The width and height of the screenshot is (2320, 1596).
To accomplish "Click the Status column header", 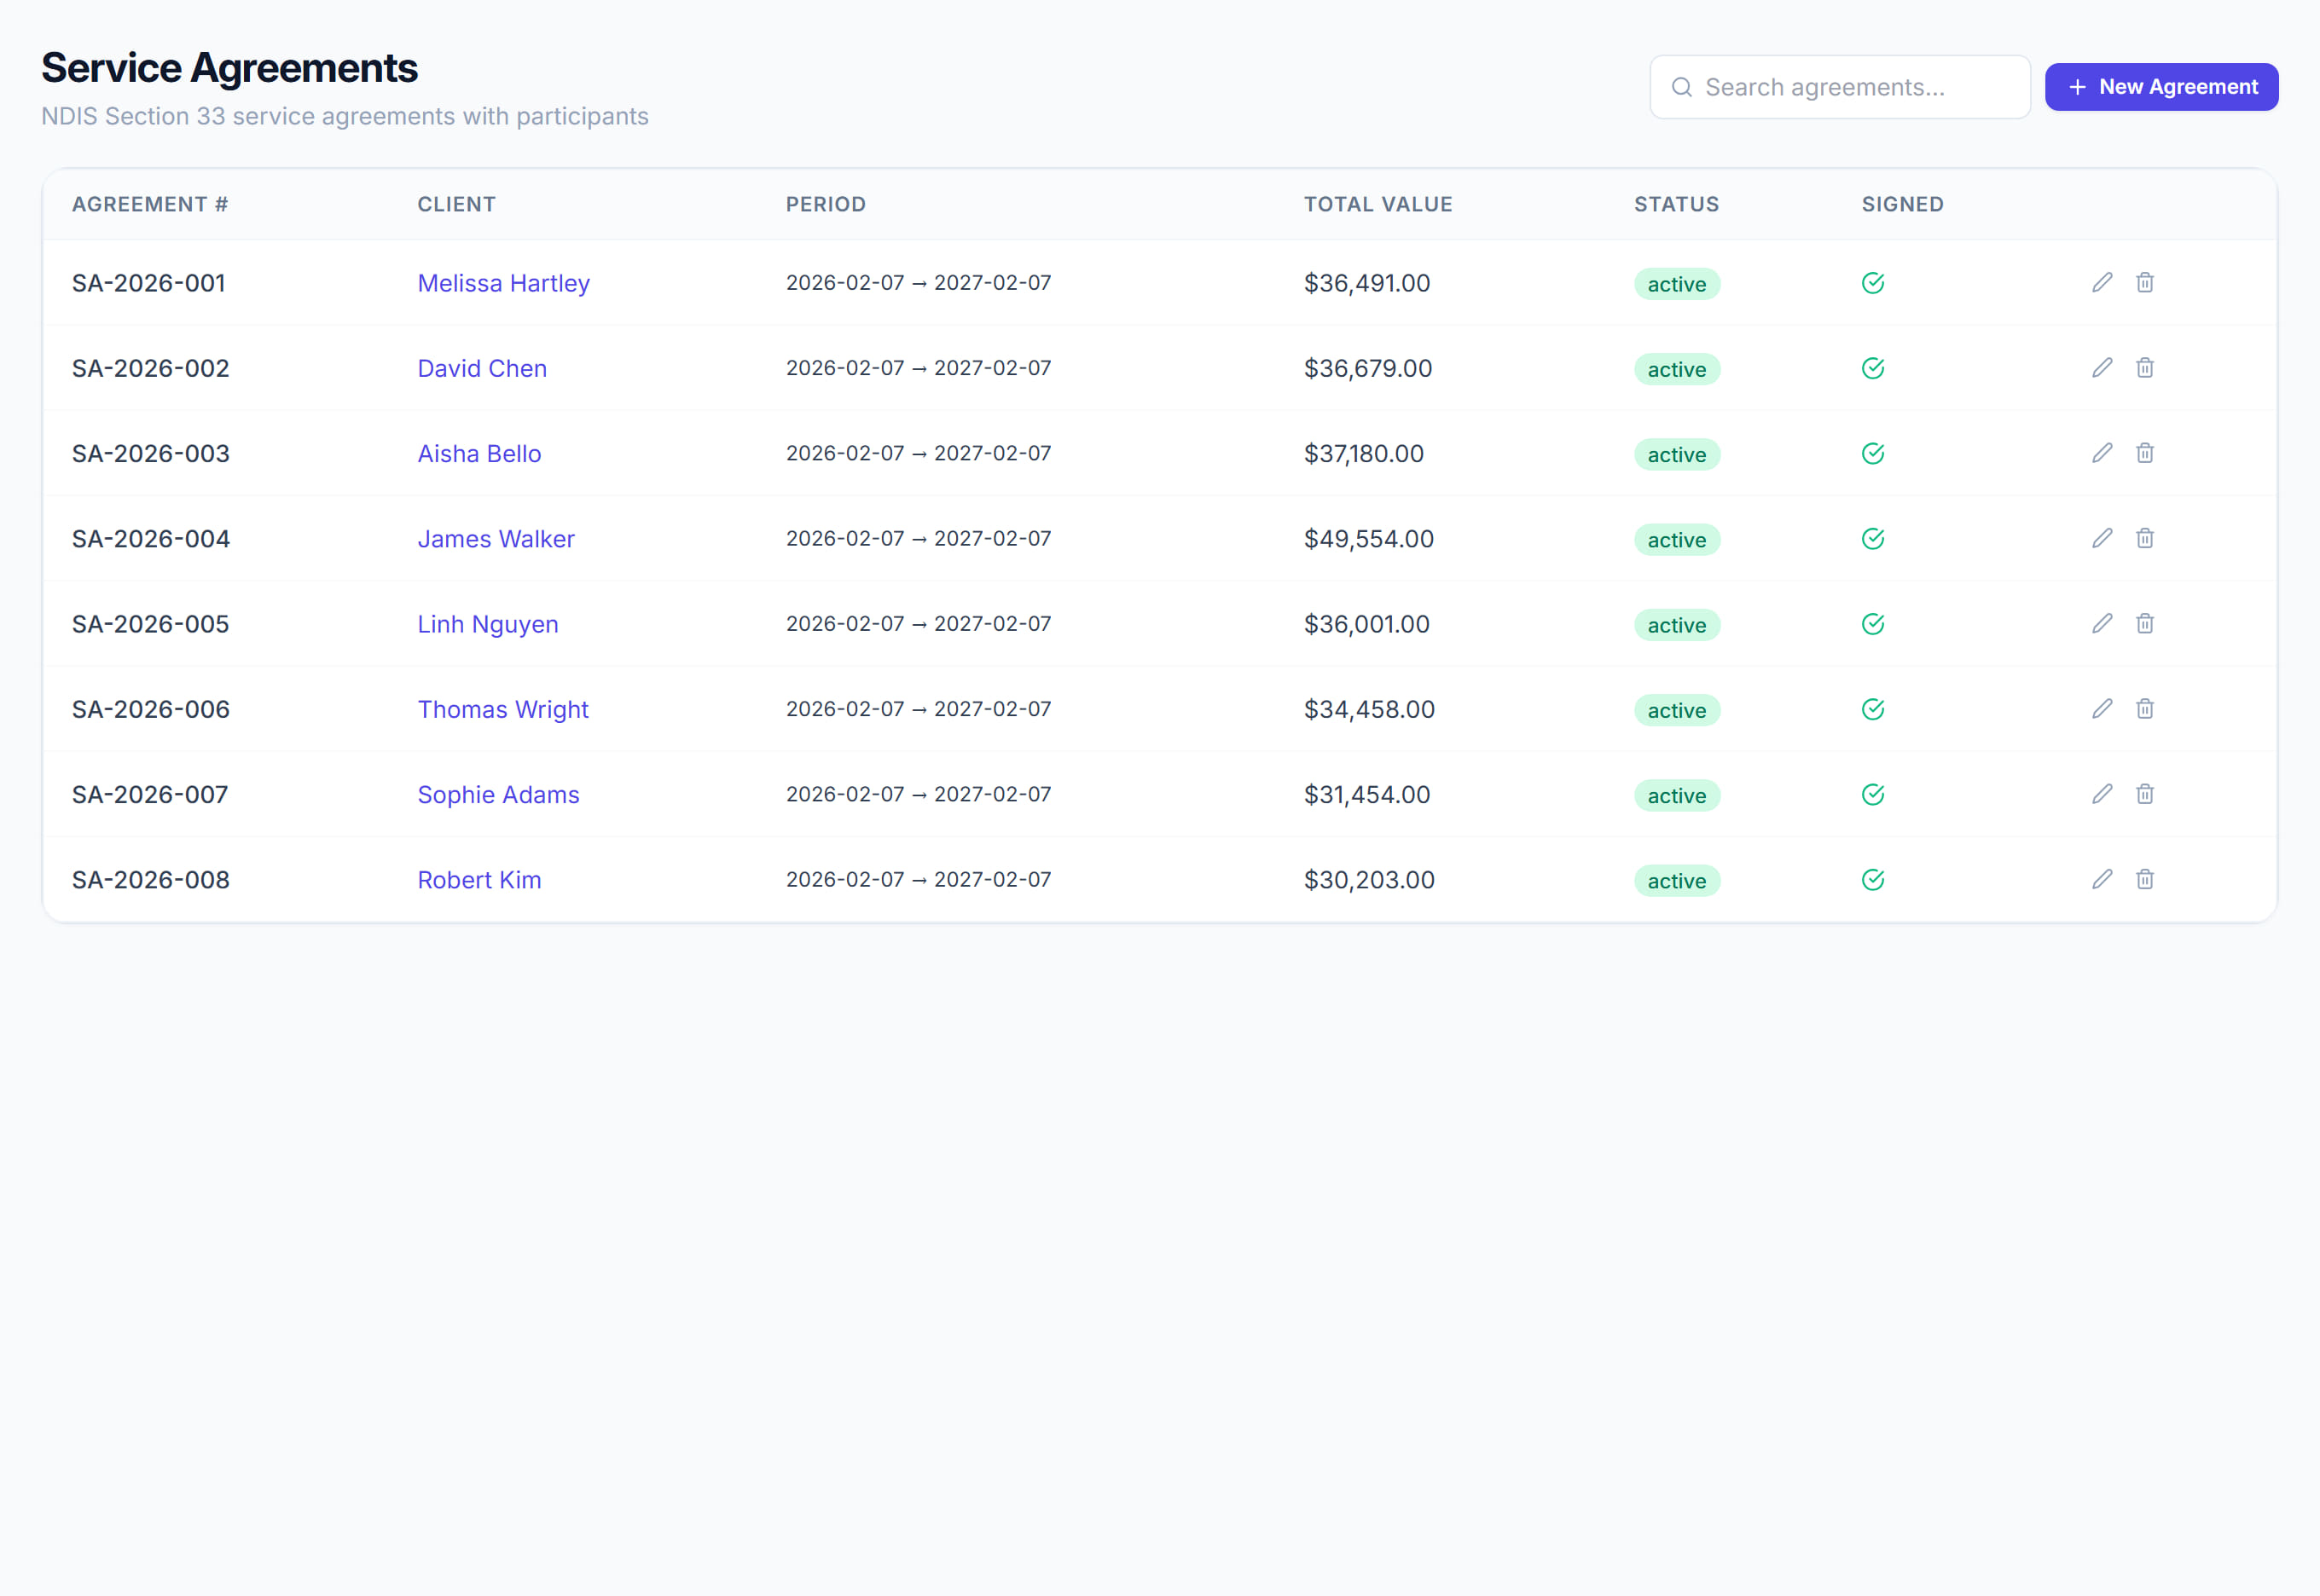I will coord(1676,204).
